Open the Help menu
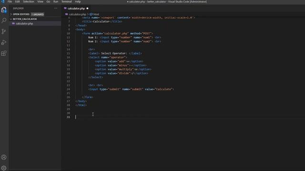 tap(78, 1)
